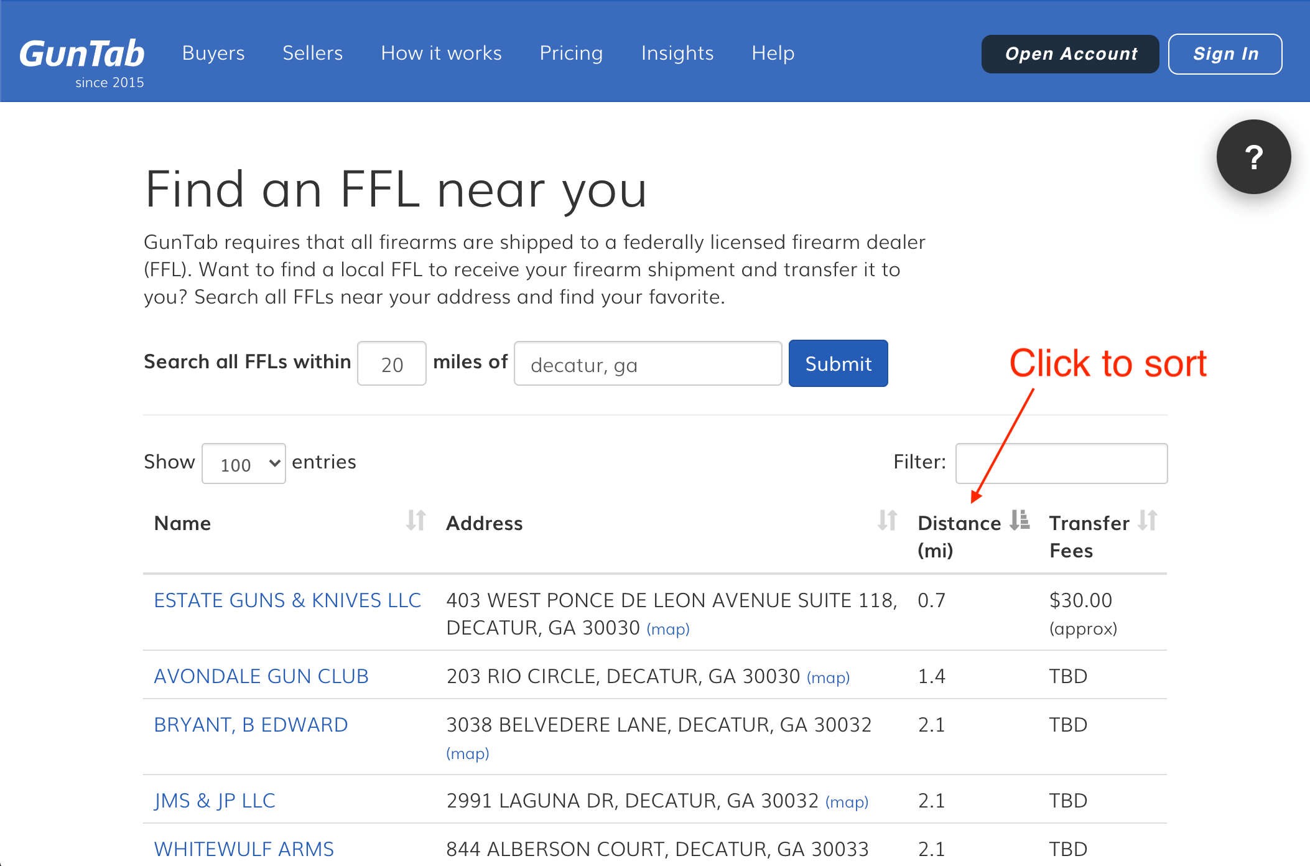Viewport: 1310px width, 866px height.
Task: Open the Buyers menu
Action: click(213, 54)
